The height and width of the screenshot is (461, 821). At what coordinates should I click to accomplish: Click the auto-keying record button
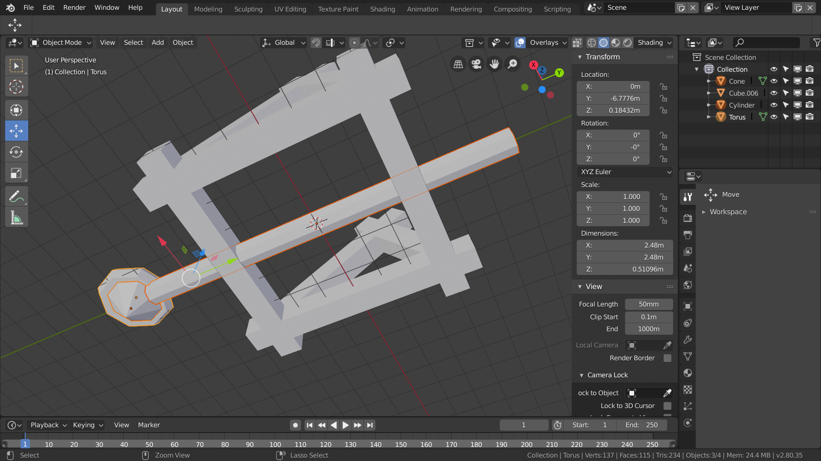(x=295, y=425)
